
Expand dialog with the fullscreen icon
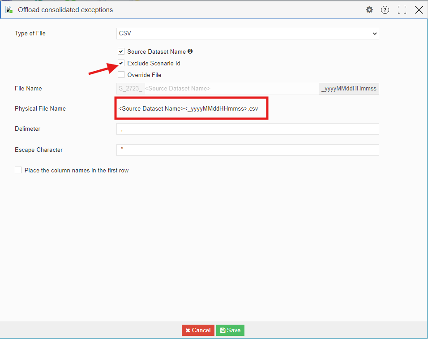pos(402,10)
